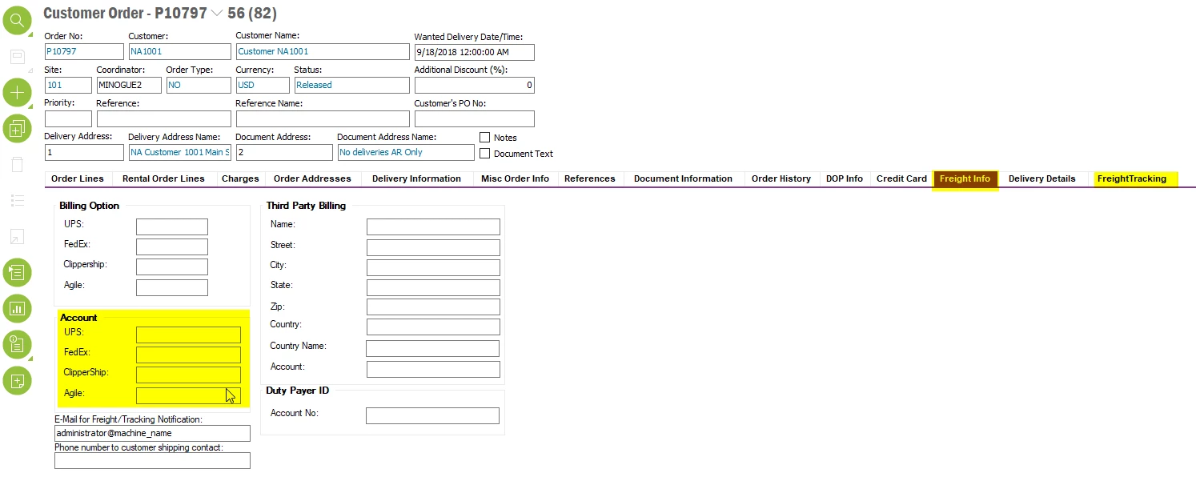Image resolution: width=1196 pixels, height=485 pixels.
Task: Click the Account FedEx input field
Action: point(188,355)
